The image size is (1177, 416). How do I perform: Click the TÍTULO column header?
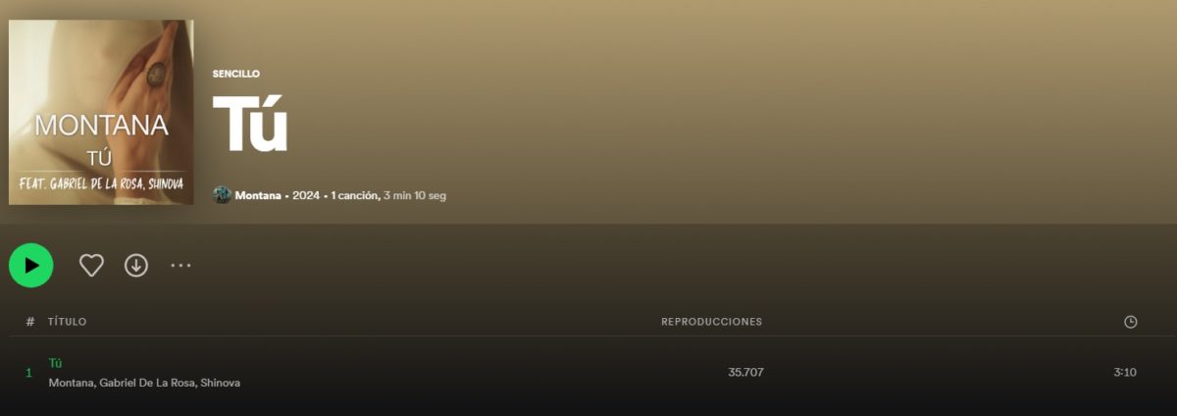tap(67, 322)
